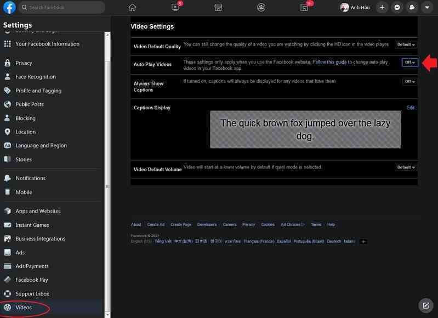The image size is (438, 318).
Task: Open Video Default Volume dropdown
Action: pos(406,168)
